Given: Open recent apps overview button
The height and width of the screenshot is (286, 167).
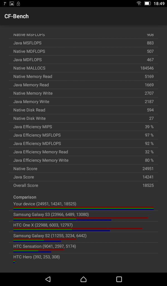Looking at the screenshot, I should tap(119, 279).
